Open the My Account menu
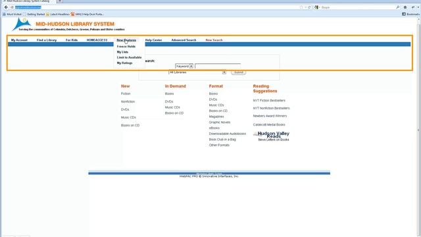This screenshot has width=421, height=237. coord(19,40)
